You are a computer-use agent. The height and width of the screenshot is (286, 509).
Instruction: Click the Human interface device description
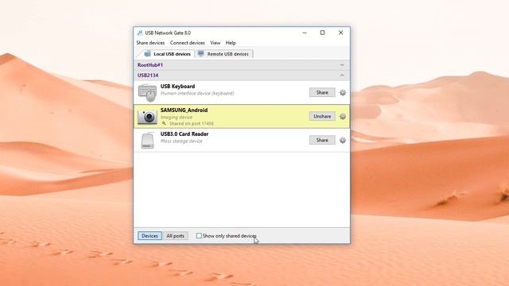(197, 94)
